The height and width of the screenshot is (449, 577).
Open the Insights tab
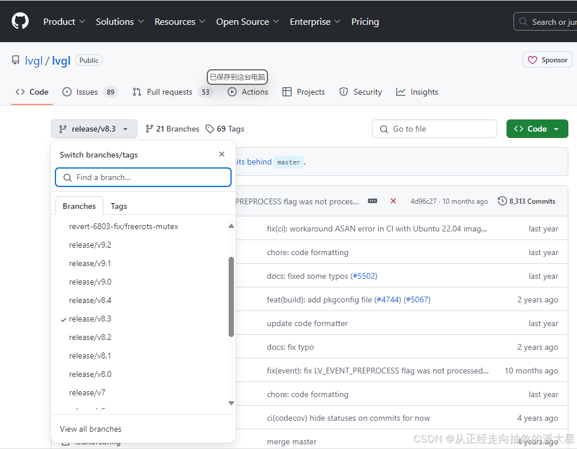[417, 92]
